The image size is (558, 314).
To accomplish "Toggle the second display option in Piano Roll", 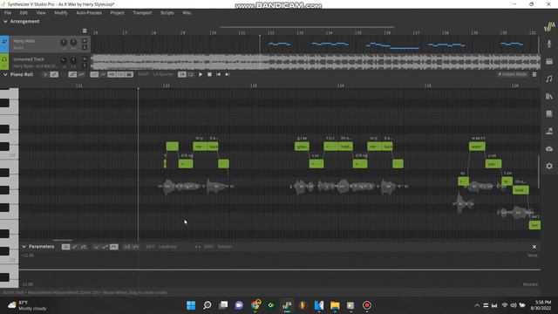I will pos(120,74).
